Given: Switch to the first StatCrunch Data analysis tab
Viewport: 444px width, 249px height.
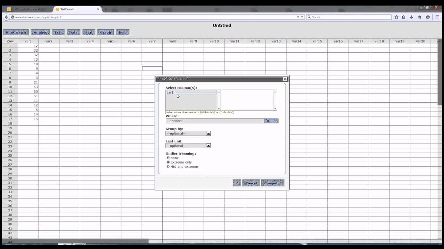Looking at the screenshot, I should 28,9.
